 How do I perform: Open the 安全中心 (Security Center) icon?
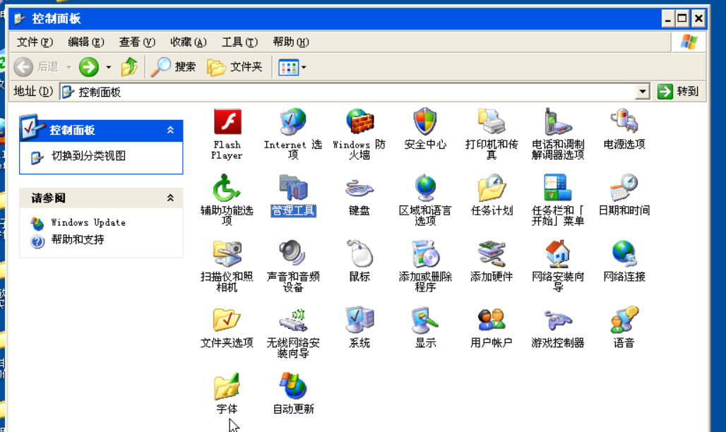(x=424, y=124)
